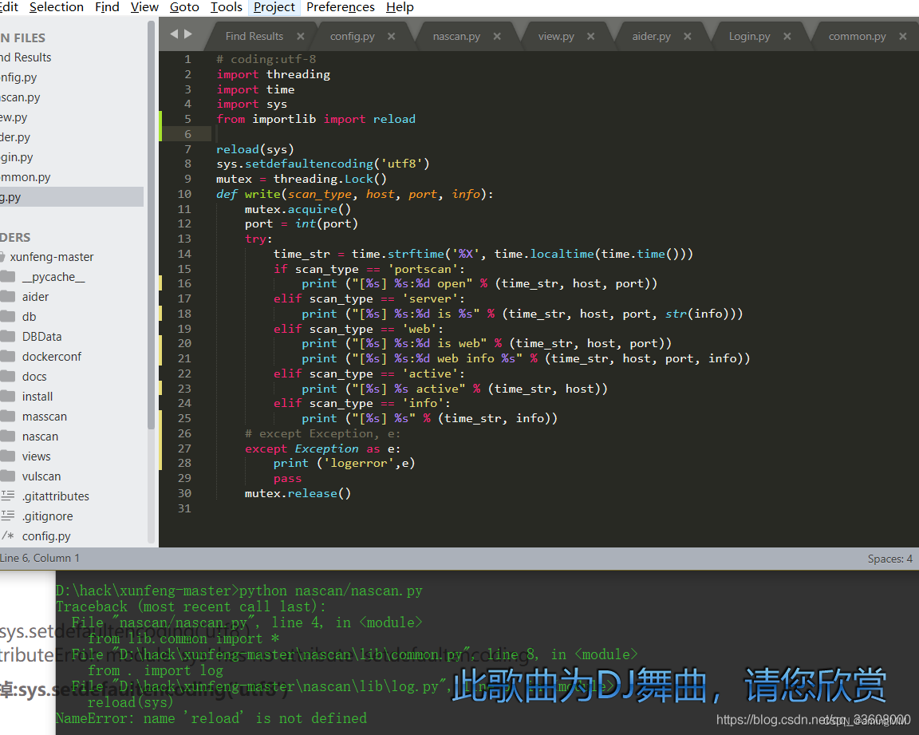919x735 pixels.
Task: Switch to the Login.py tab
Action: click(750, 37)
